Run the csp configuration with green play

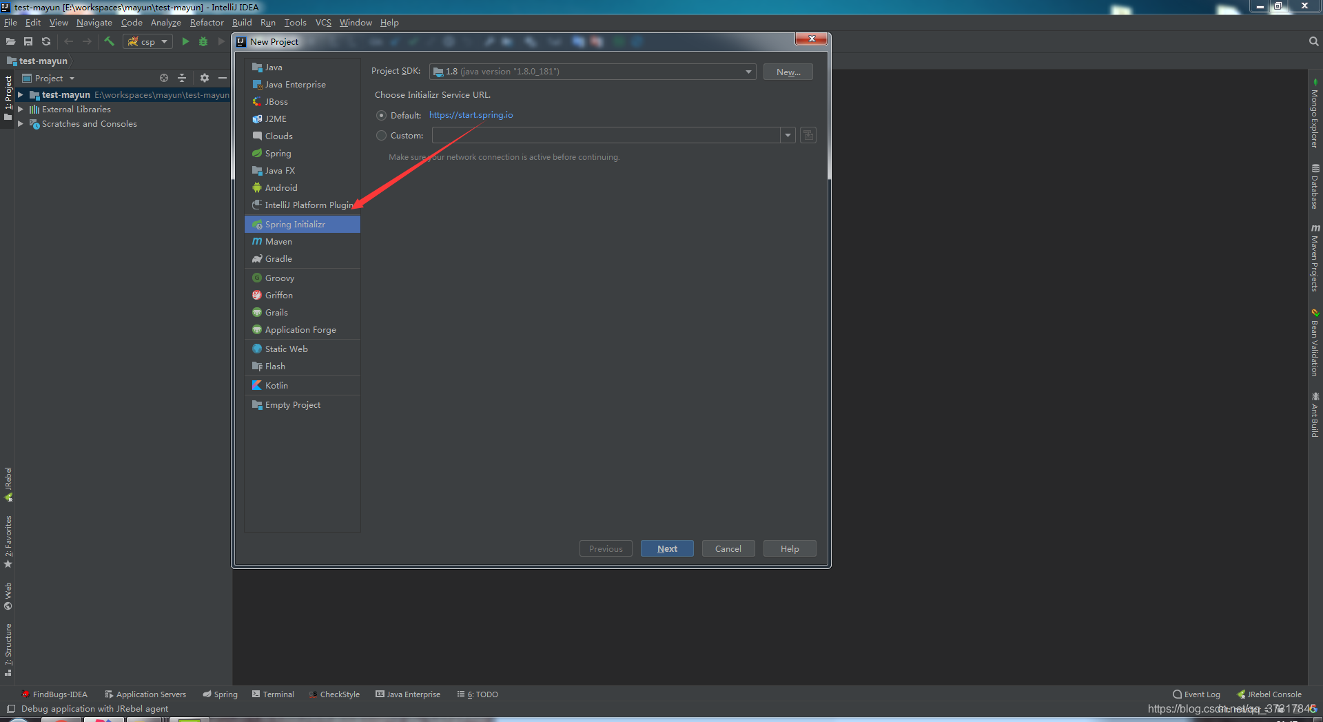[x=185, y=41]
